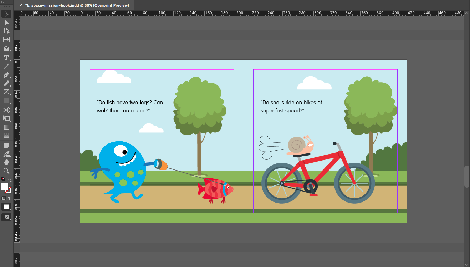Open the view mode options button
Screen dimensions: 470x267
click(6, 217)
